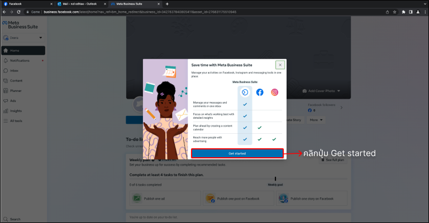Click 'Reach more people with advertising' text
The width and height of the screenshot is (429, 223).
(x=207, y=139)
